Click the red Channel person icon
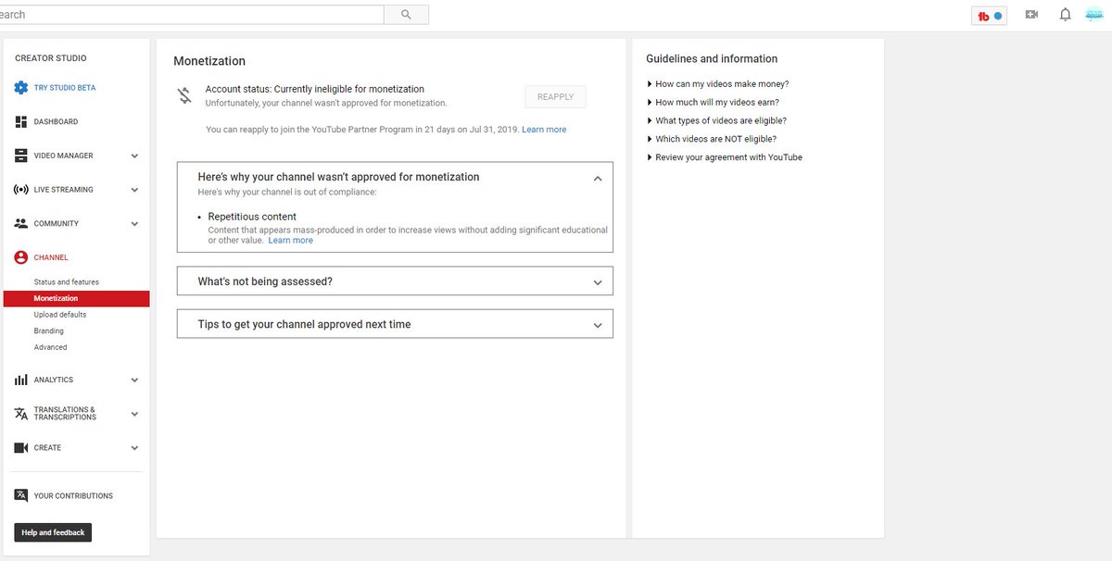The height and width of the screenshot is (561, 1112). 21,257
